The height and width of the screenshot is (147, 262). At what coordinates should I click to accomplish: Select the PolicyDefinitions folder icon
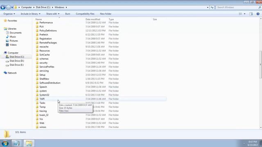37,31
